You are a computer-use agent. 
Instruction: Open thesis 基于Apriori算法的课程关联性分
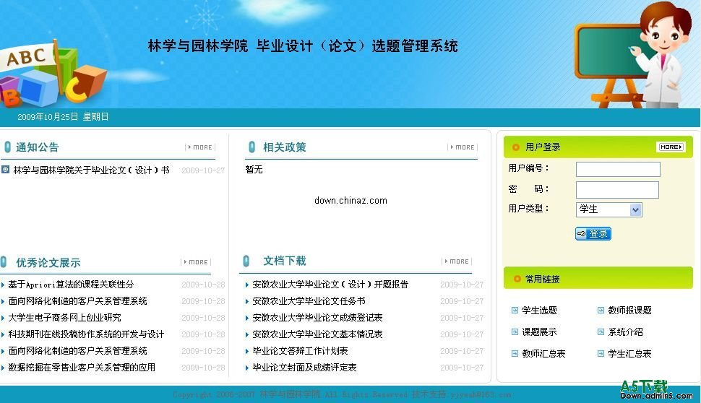tap(71, 284)
